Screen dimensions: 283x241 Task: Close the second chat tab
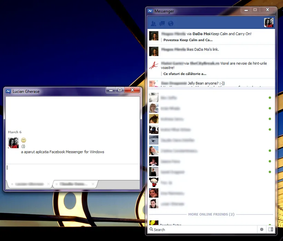click(x=93, y=184)
